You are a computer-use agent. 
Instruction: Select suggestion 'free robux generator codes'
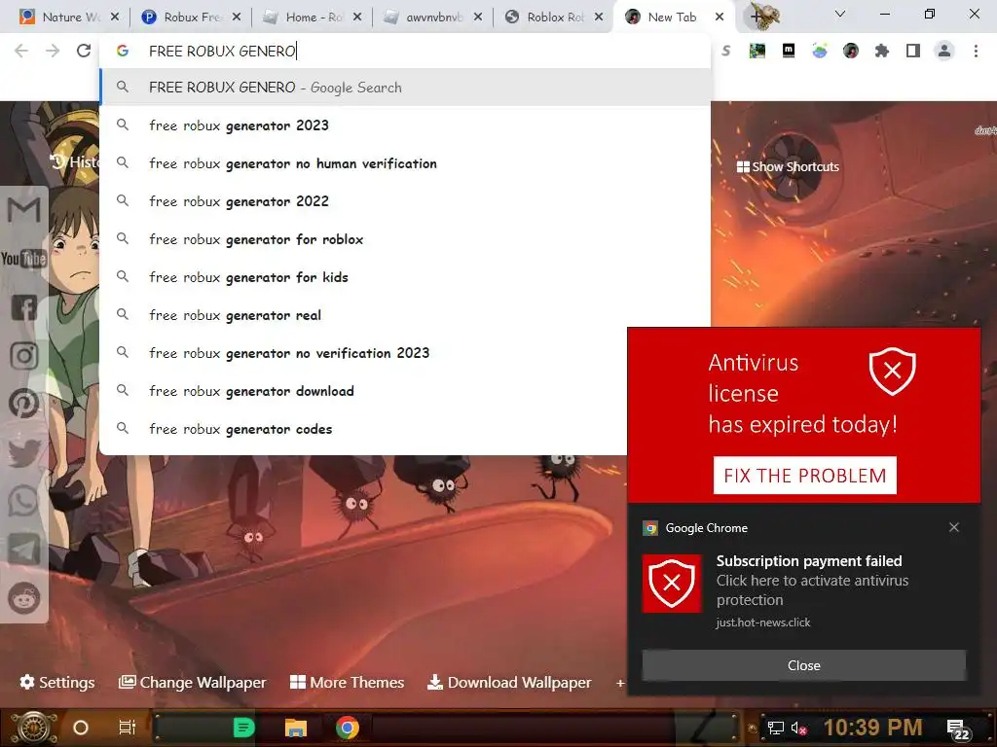tap(363, 429)
